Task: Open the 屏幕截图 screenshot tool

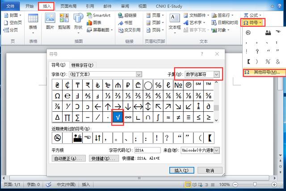Action: [x=100, y=30]
